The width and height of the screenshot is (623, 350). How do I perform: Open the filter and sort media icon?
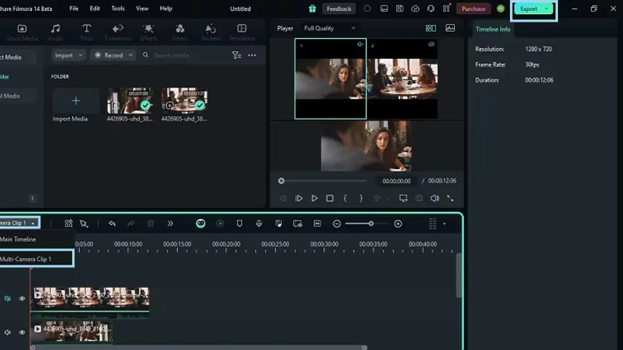(x=236, y=55)
